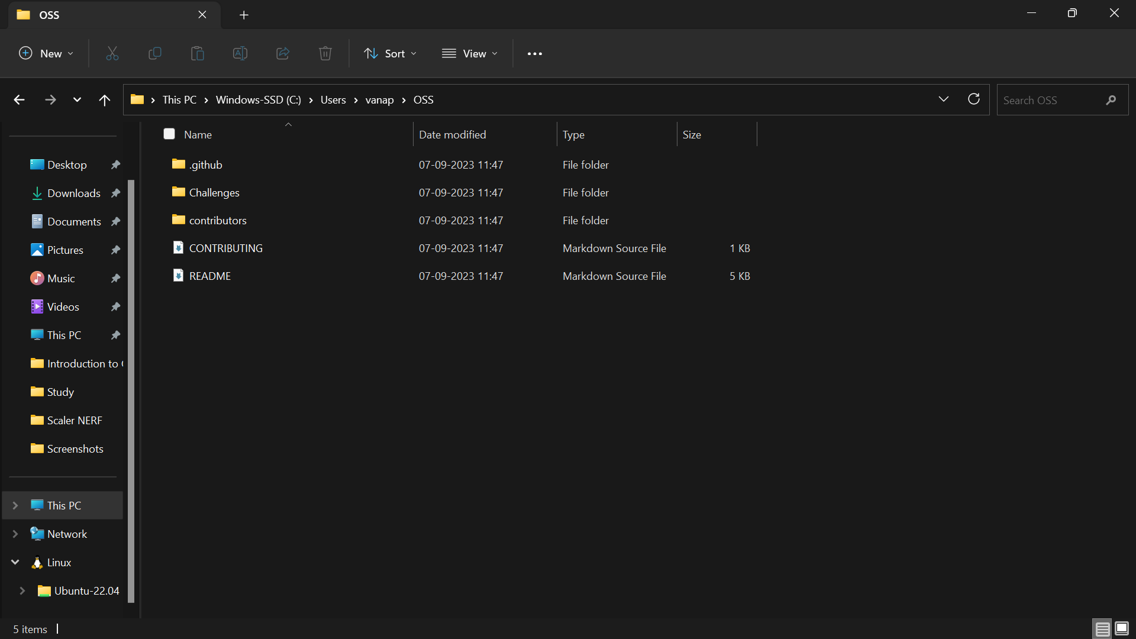Screen dimensions: 1136x639
Task: Tick the select-all checkbox beside Name
Action: pos(169,134)
